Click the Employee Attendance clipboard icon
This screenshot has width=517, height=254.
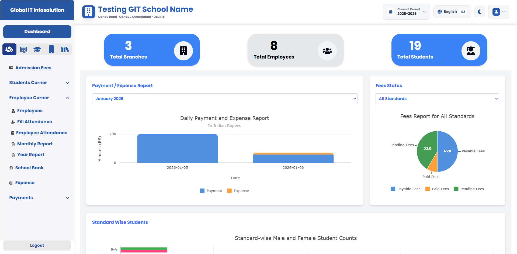pos(13,133)
